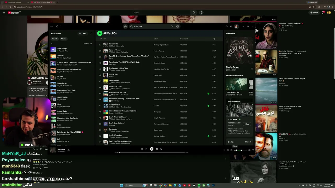
Task: Open the Create dropdown in Your Library
Action: [83, 33]
